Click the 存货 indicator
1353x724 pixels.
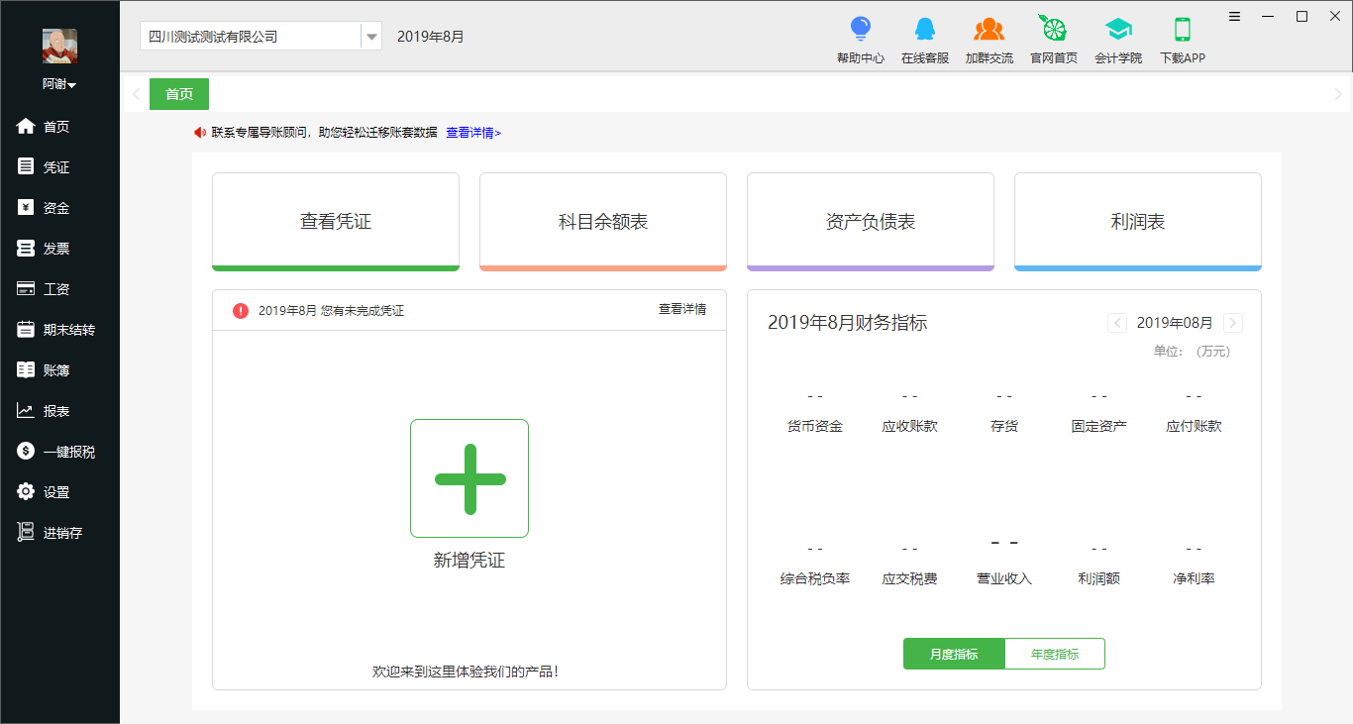pos(1004,426)
